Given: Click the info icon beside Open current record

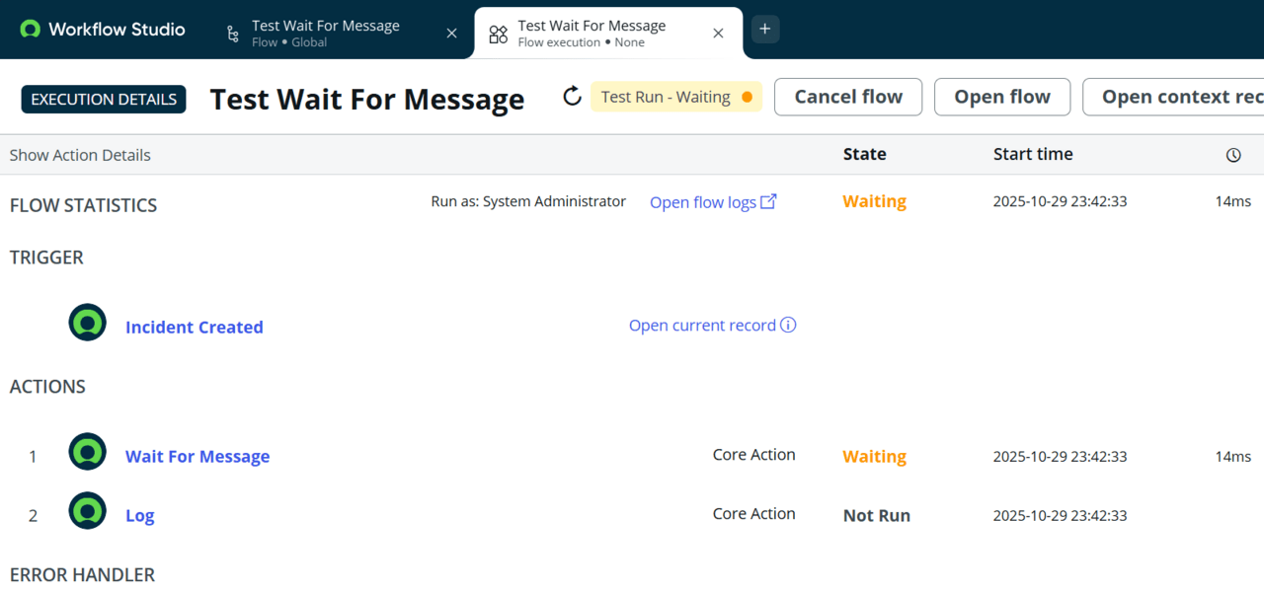Looking at the screenshot, I should pos(788,326).
